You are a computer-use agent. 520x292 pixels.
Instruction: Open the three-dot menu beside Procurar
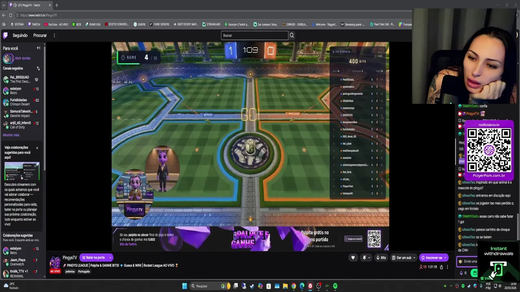[54, 35]
